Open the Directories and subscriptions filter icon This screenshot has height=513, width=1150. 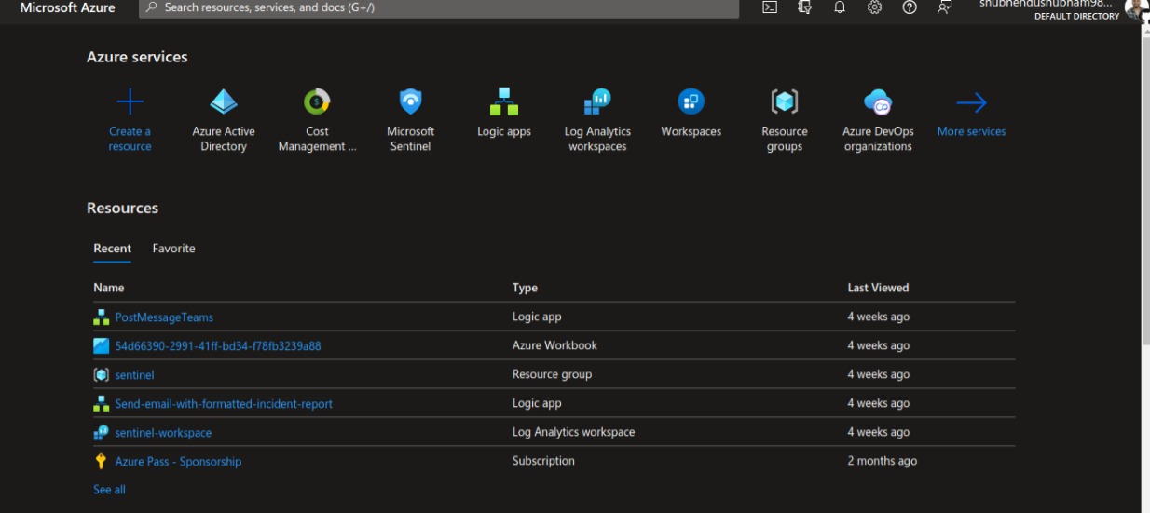[805, 7]
